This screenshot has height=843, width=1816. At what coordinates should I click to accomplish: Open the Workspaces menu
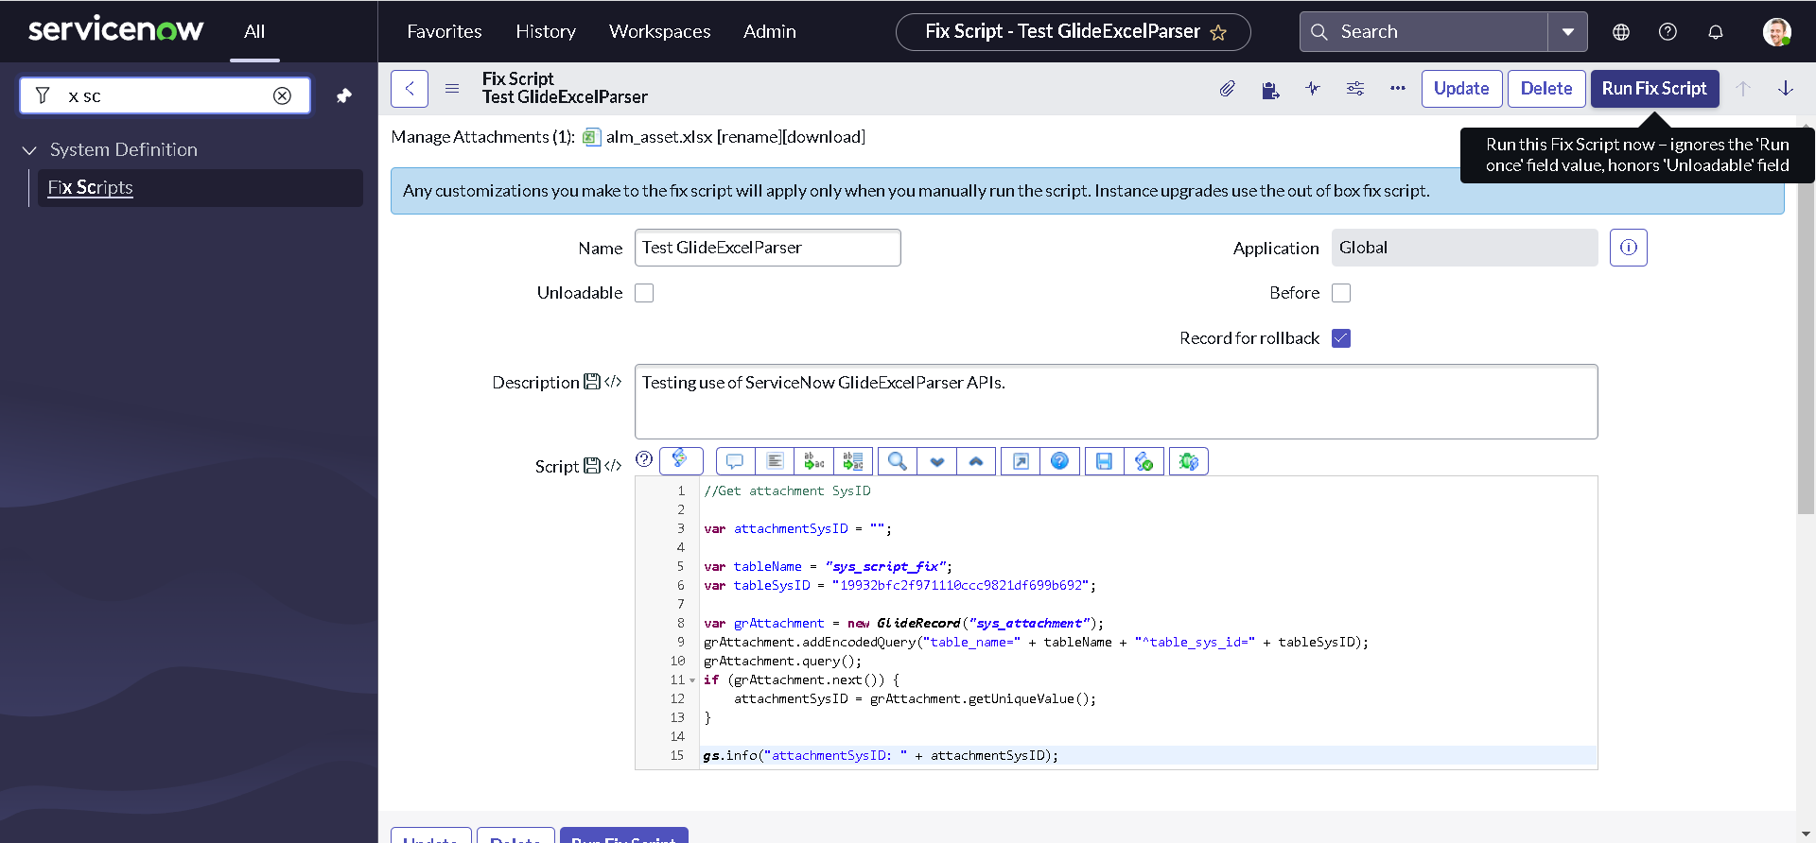point(660,32)
